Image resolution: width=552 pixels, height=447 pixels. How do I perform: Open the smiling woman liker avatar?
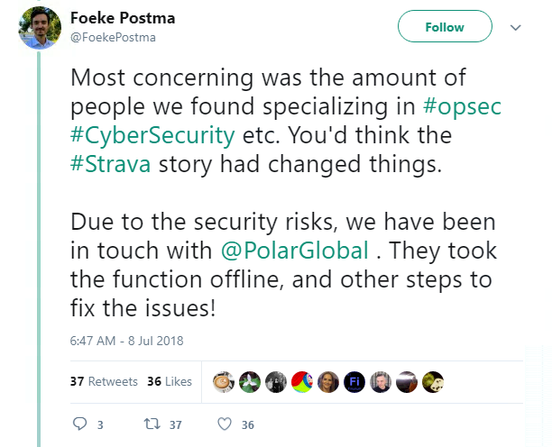click(x=328, y=382)
